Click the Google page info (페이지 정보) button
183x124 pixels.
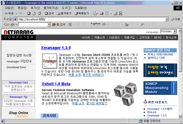(111, 24)
